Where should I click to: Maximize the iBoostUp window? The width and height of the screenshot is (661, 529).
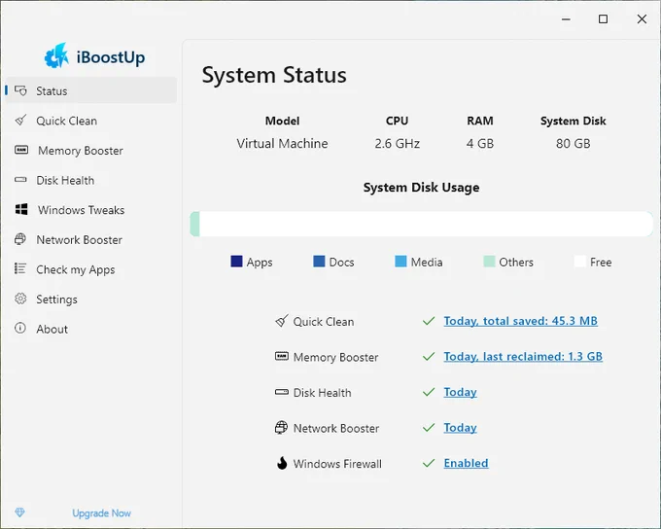[x=604, y=19]
